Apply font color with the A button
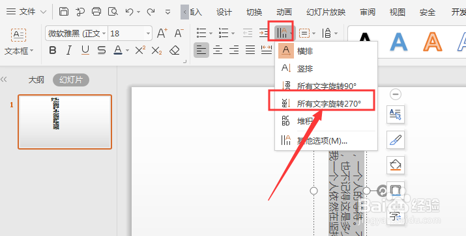 [x=118, y=51]
